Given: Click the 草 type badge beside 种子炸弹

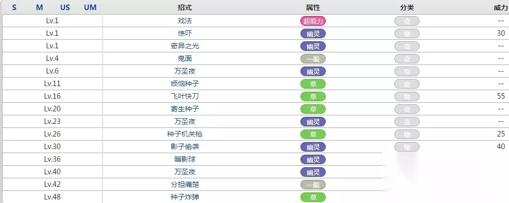Looking at the screenshot, I should click(313, 197).
